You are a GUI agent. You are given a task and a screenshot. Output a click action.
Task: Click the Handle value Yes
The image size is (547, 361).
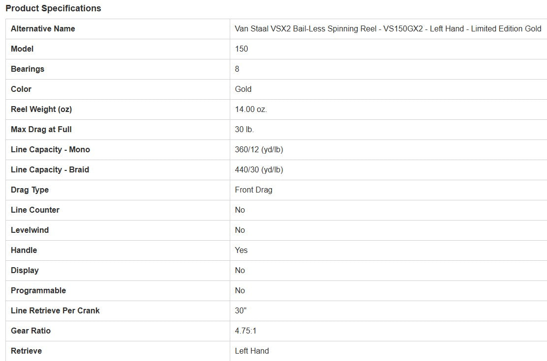[x=241, y=250]
